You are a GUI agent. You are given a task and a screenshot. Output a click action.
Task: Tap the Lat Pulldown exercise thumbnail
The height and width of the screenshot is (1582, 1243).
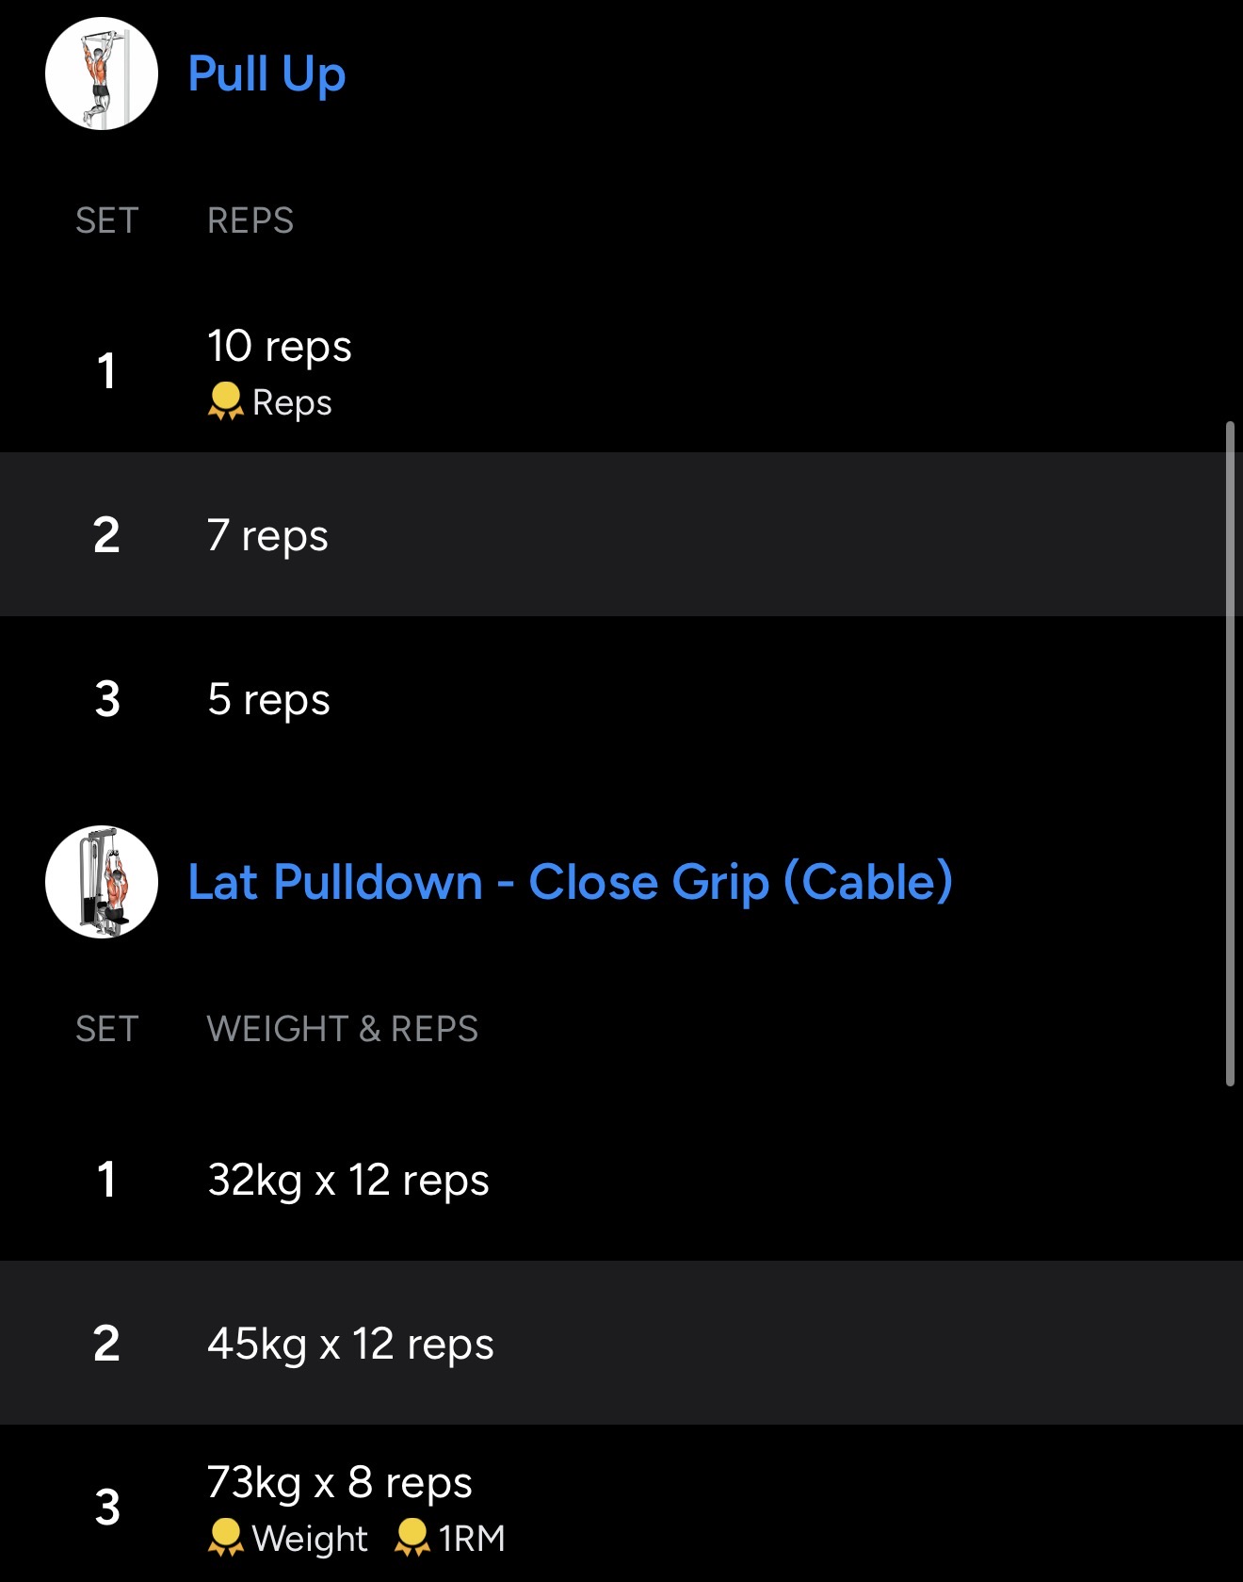pyautogui.click(x=102, y=882)
